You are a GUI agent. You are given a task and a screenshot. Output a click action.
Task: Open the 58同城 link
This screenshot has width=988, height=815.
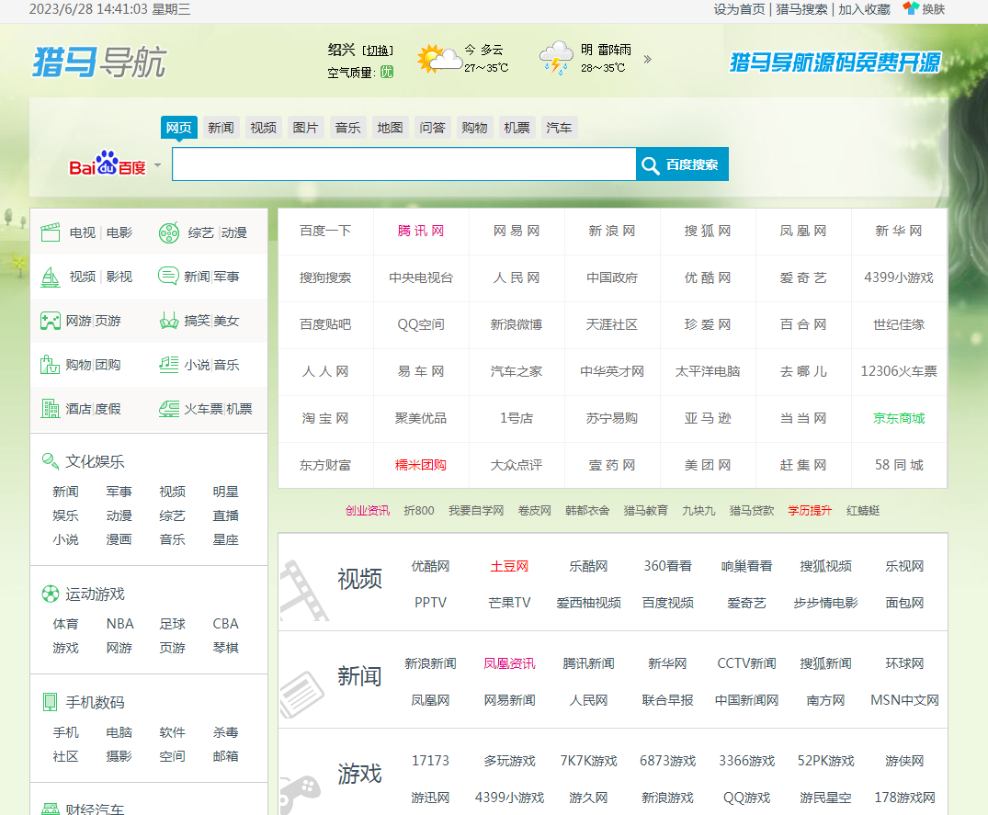pos(899,465)
